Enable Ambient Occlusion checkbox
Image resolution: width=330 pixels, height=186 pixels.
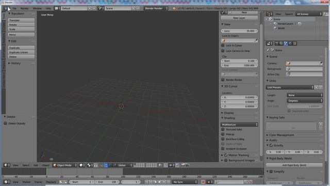point(223,149)
